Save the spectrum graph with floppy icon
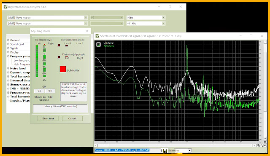 [x=165, y=151]
